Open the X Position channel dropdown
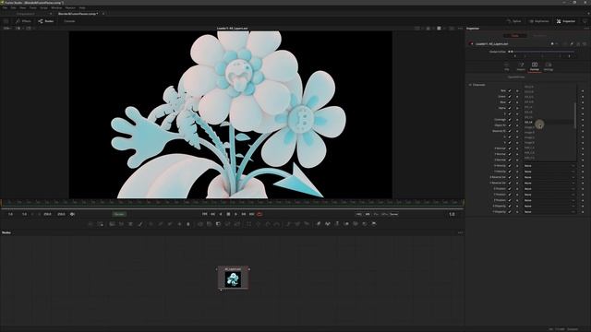 [549, 189]
